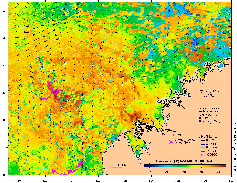Screen dimensions: 237x183
Task: Click the '30-80m' legend label
Action: coord(211,144)
